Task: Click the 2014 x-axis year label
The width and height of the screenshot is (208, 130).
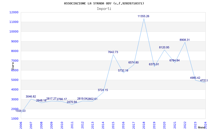Action: [103, 125]
